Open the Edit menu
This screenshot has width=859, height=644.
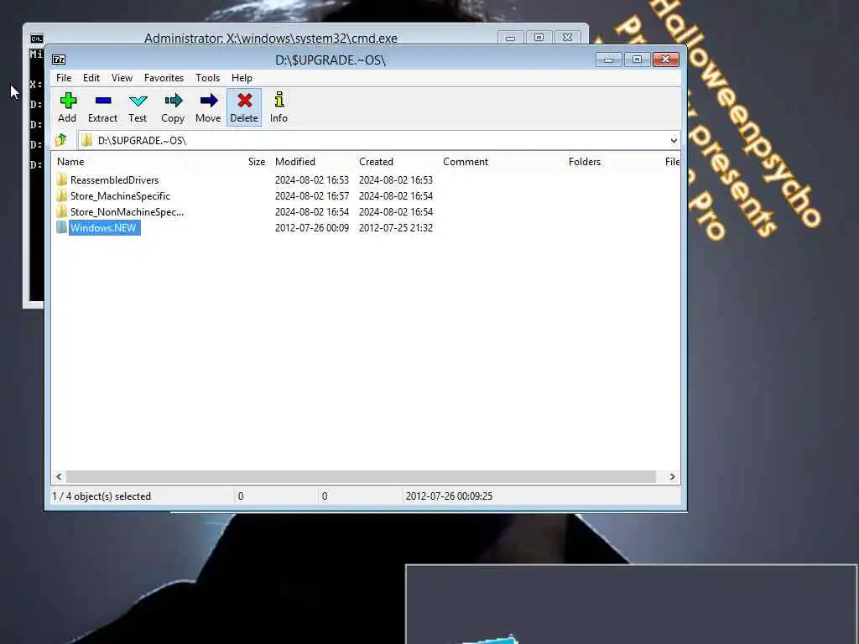91,78
